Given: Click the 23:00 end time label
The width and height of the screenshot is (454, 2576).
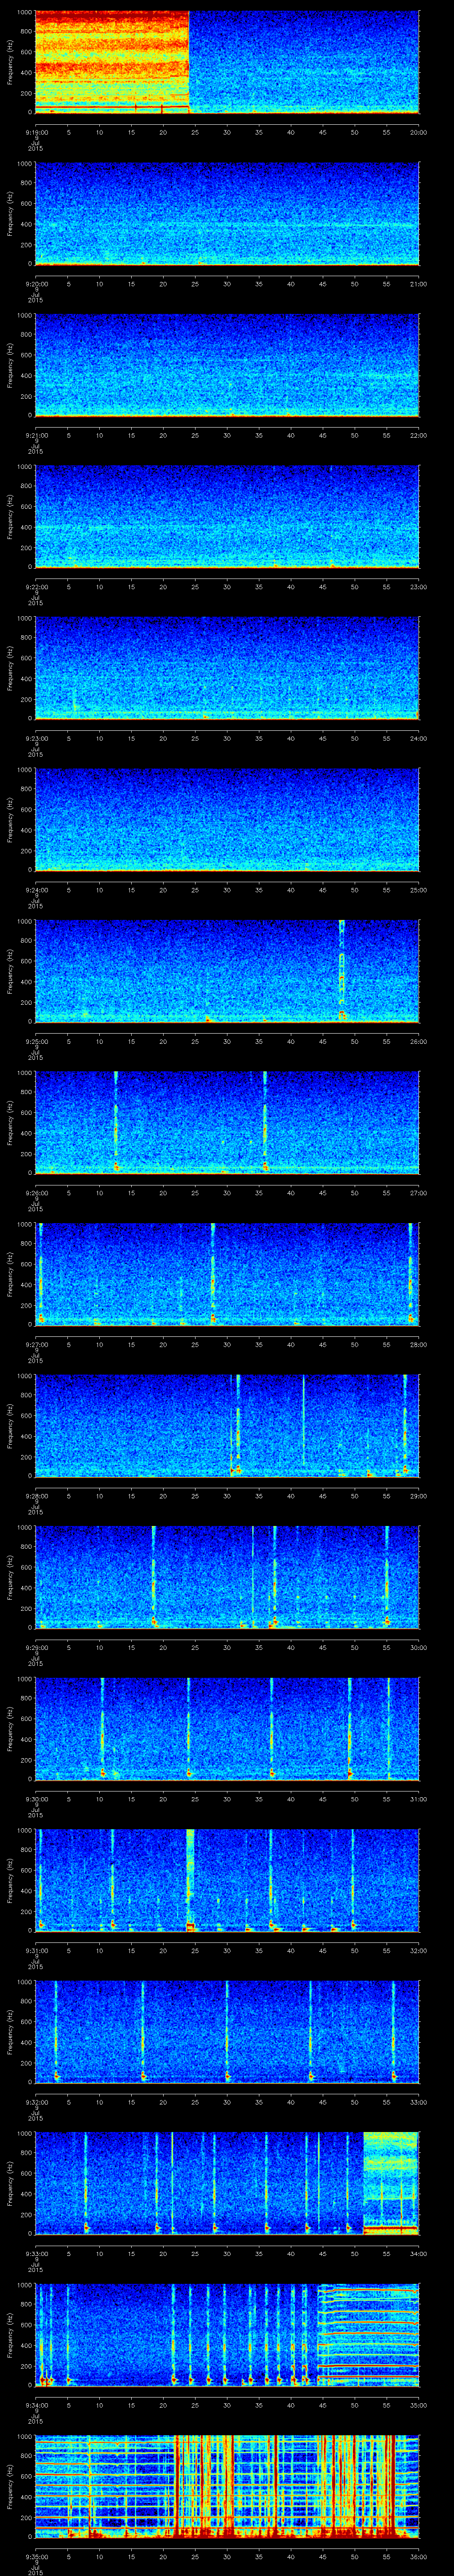Looking at the screenshot, I should (418, 587).
